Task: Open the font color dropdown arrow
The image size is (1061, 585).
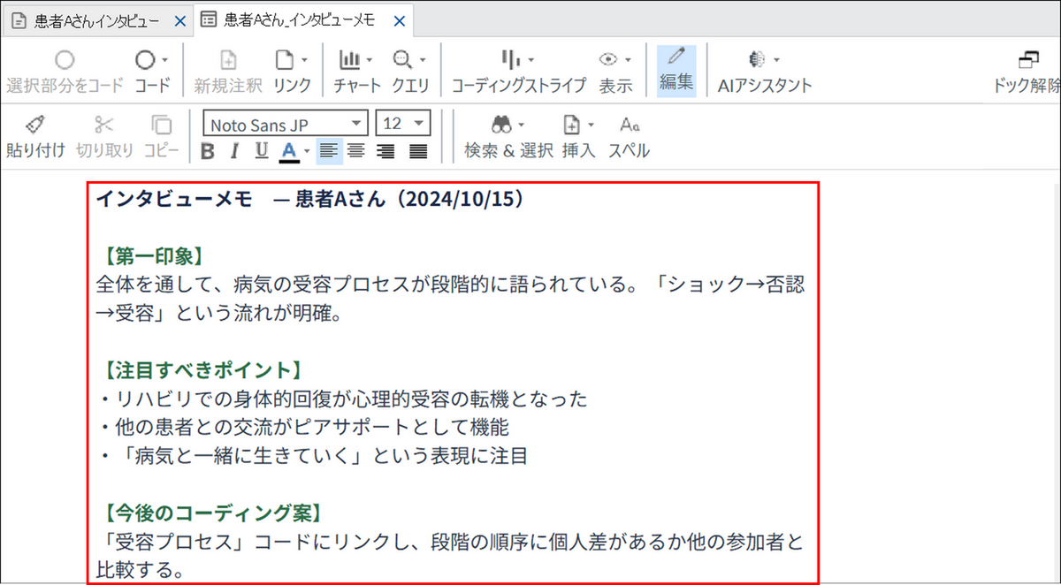Action: point(307,152)
